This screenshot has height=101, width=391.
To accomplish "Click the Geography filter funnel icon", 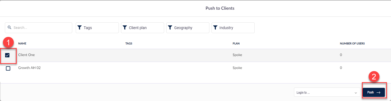I will point(170,27).
